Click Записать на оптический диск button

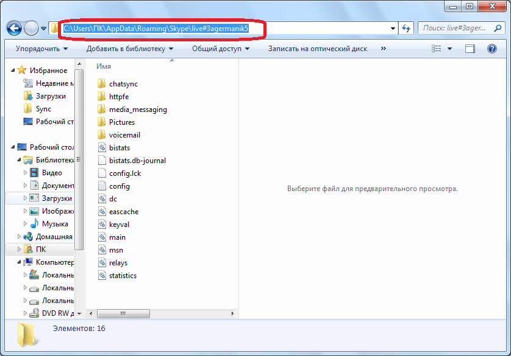click(317, 49)
